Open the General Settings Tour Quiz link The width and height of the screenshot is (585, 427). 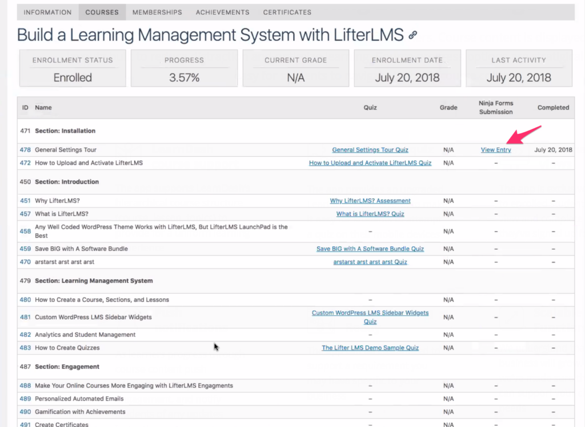370,150
